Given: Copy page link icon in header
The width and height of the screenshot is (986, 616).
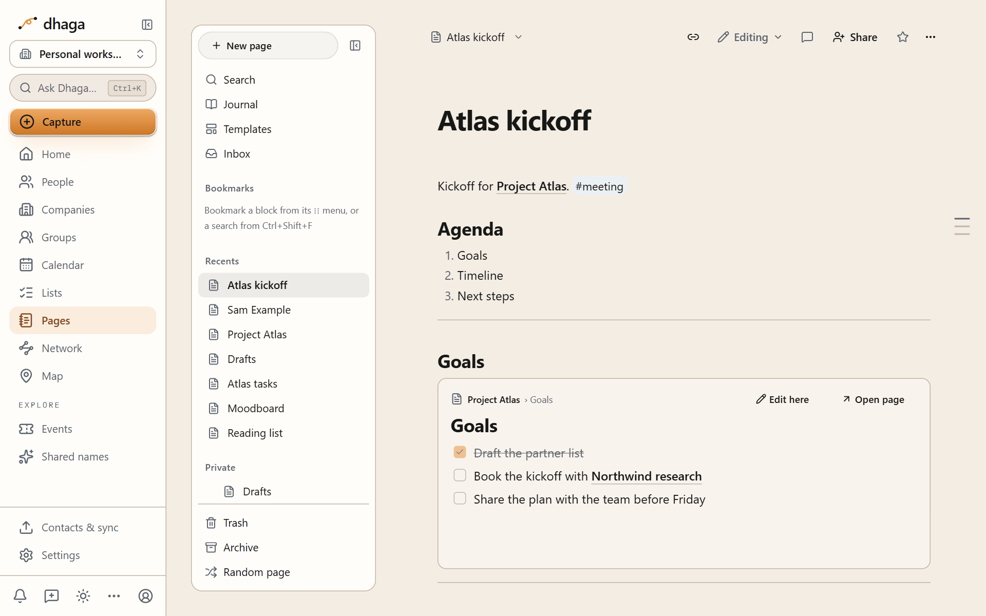Looking at the screenshot, I should click(693, 37).
